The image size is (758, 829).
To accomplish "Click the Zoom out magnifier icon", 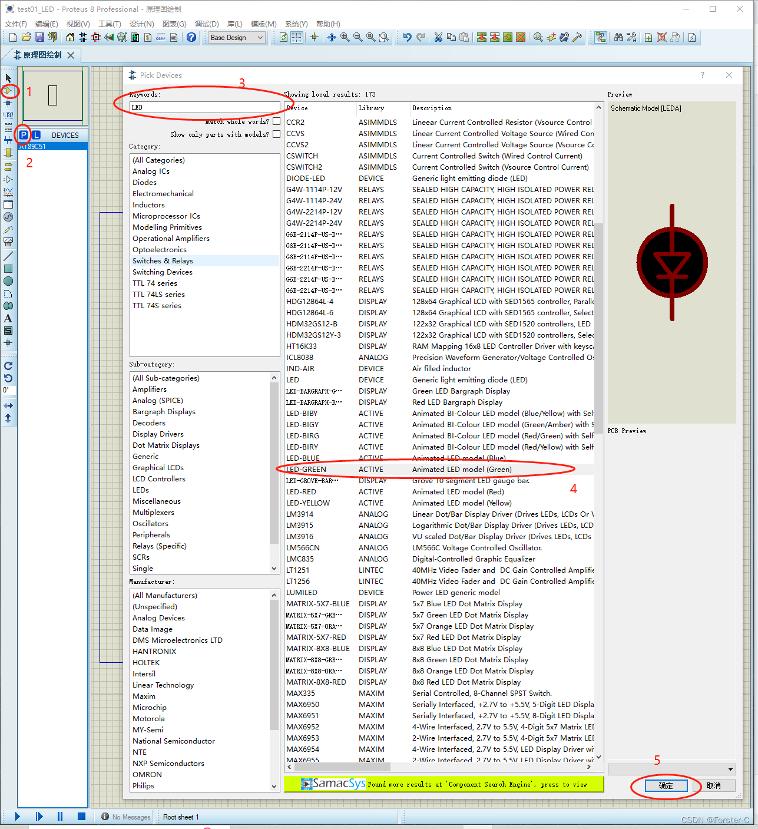I will click(x=358, y=37).
